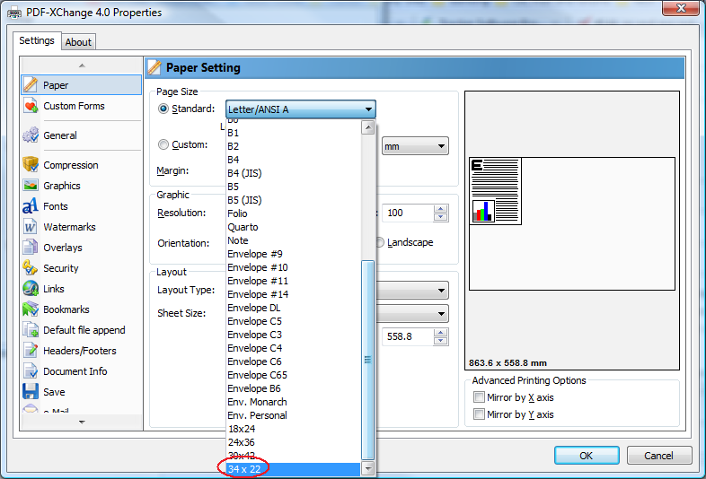Screen dimensions: 706x479
Task: Pick Envelope #10 from the list
Action: (x=293, y=267)
